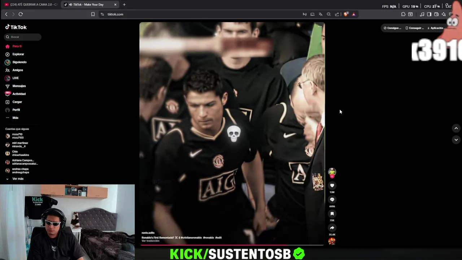The image size is (462, 260).
Task: Open the Siguiendo feed
Action: click(16, 62)
